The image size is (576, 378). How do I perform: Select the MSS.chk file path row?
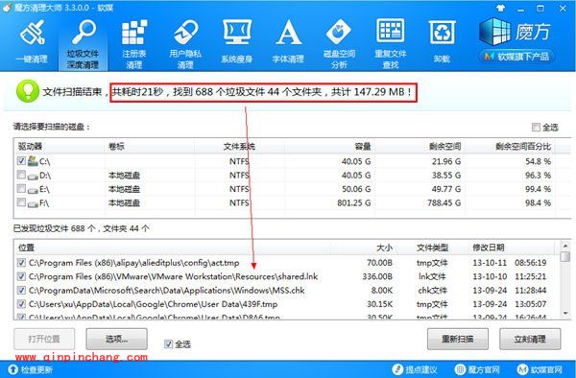click(x=167, y=291)
